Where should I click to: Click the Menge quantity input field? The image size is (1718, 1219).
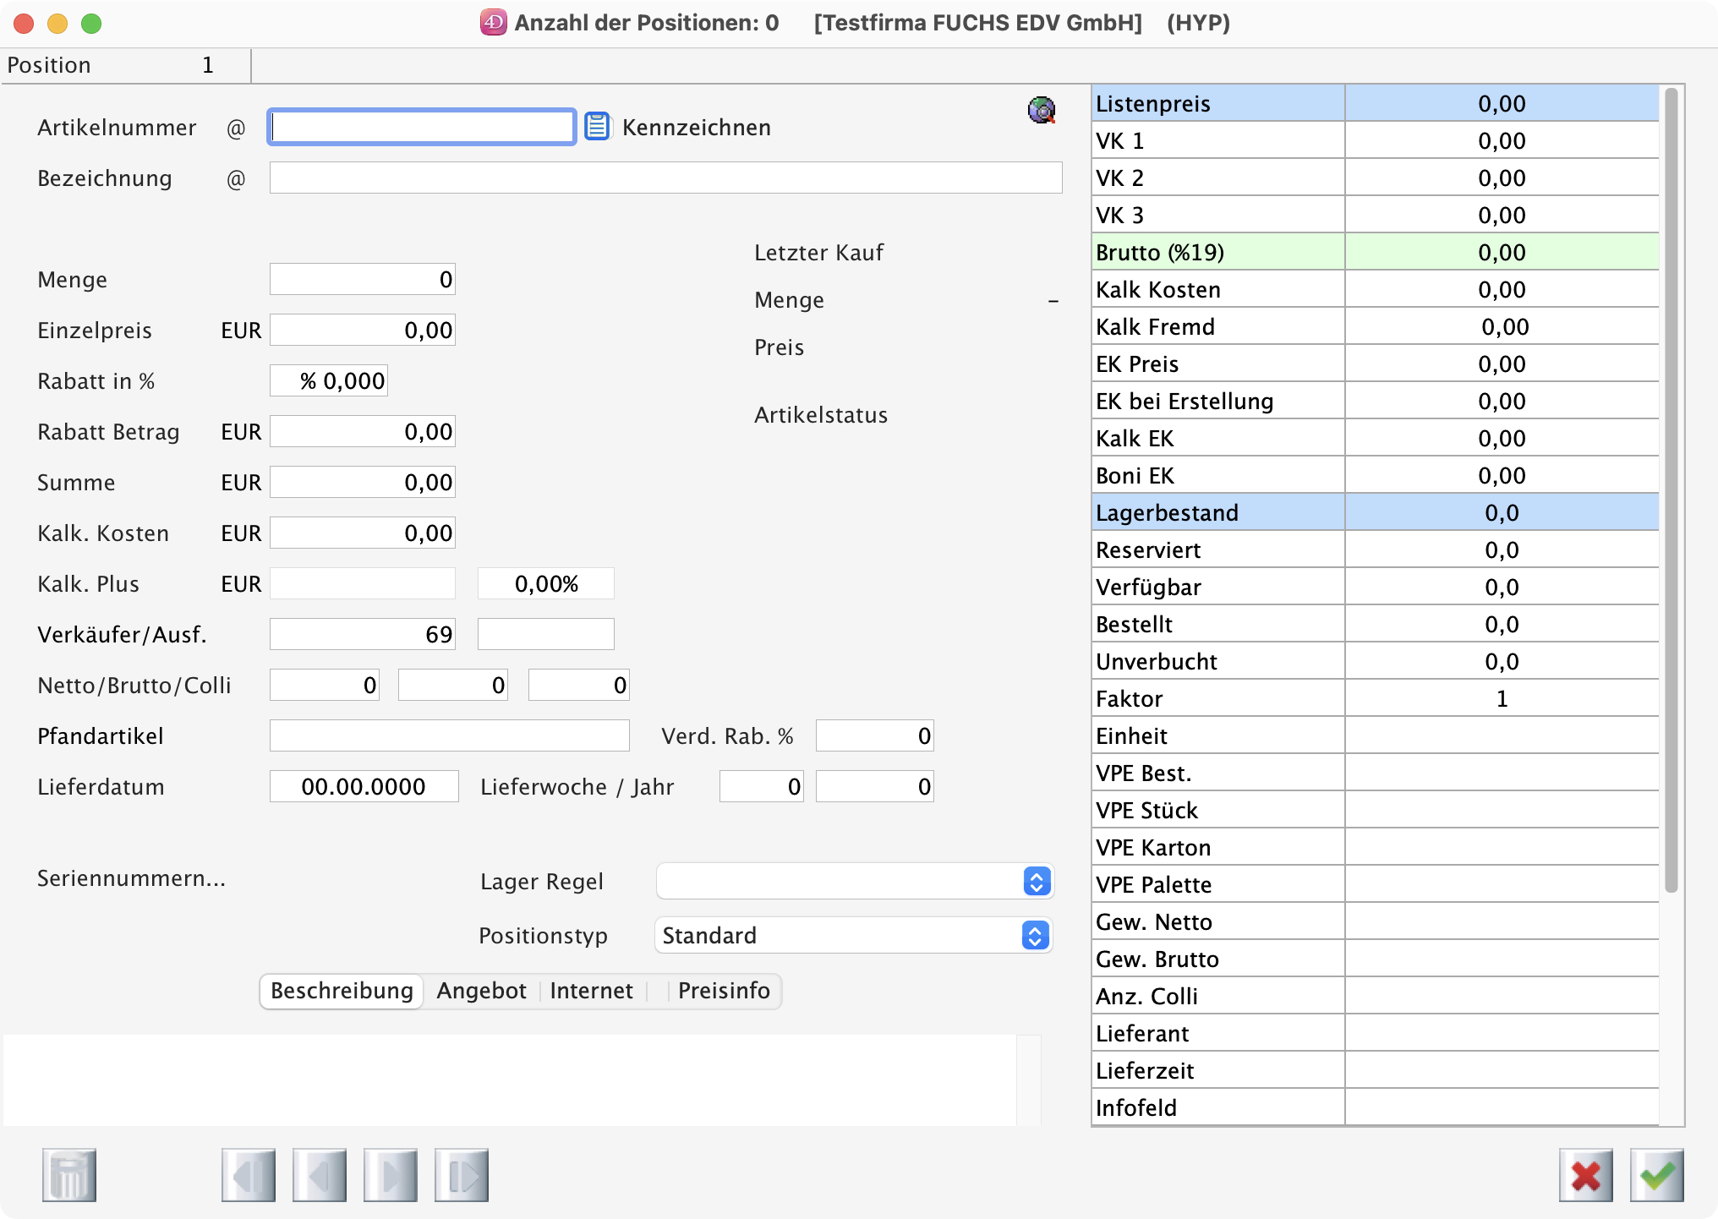point(362,279)
